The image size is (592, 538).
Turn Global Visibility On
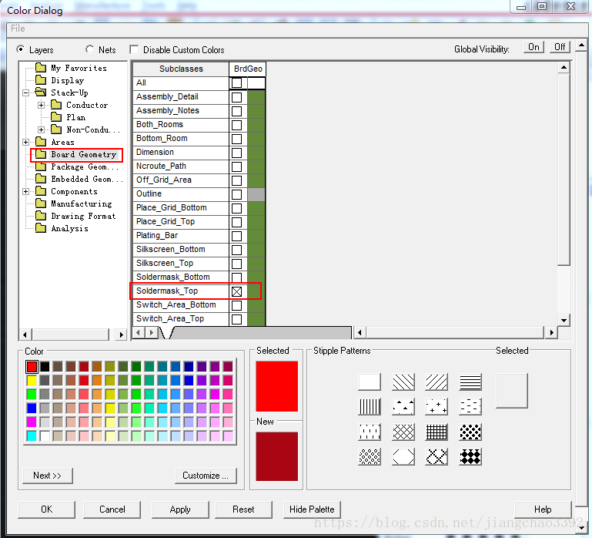pos(533,47)
